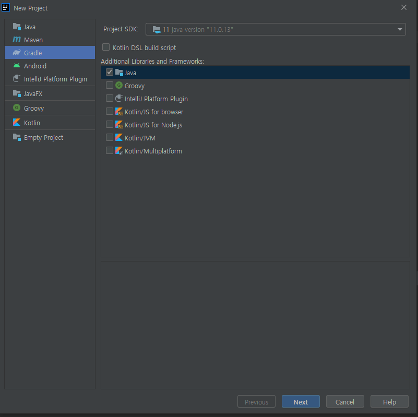Click the 'Groovy' label in frameworks list
The height and width of the screenshot is (417, 418).
(135, 86)
